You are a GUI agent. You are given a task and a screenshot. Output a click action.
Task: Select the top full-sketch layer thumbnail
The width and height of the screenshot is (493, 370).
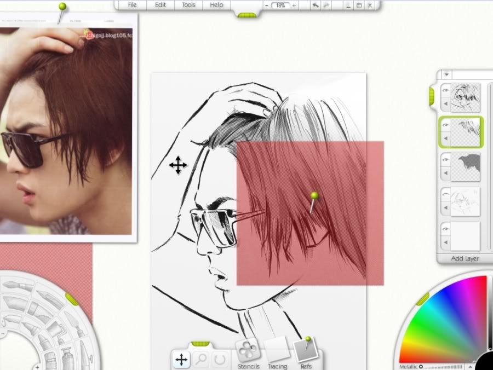[x=465, y=97]
